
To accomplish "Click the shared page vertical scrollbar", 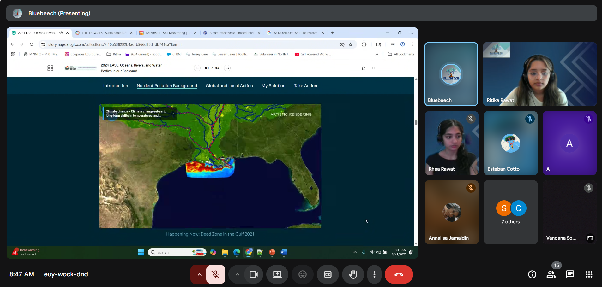I will (416, 123).
